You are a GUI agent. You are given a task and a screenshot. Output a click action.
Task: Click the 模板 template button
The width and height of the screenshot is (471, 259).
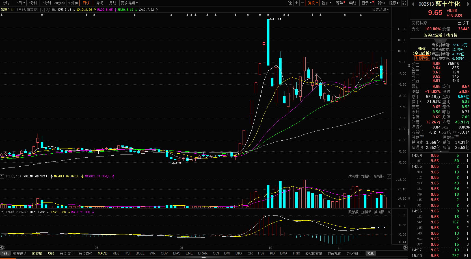tap(371, 253)
